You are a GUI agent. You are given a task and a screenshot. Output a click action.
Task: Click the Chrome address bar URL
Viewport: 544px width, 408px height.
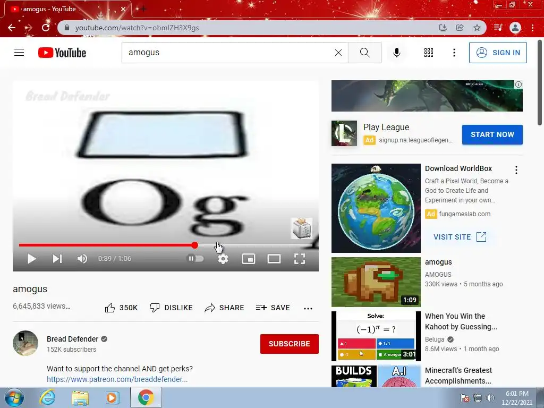point(137,28)
